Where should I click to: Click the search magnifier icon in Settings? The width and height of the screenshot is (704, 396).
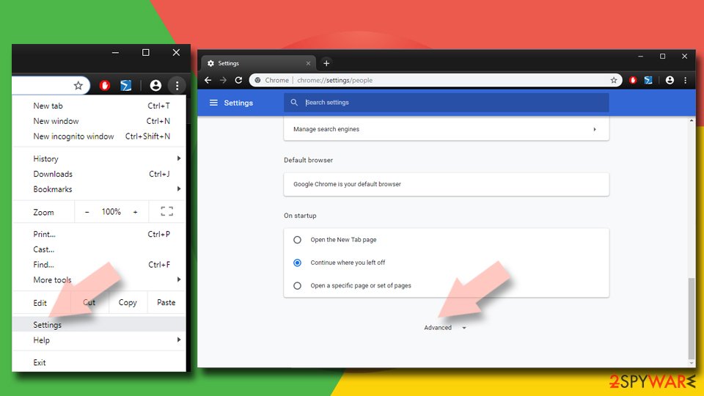click(294, 103)
